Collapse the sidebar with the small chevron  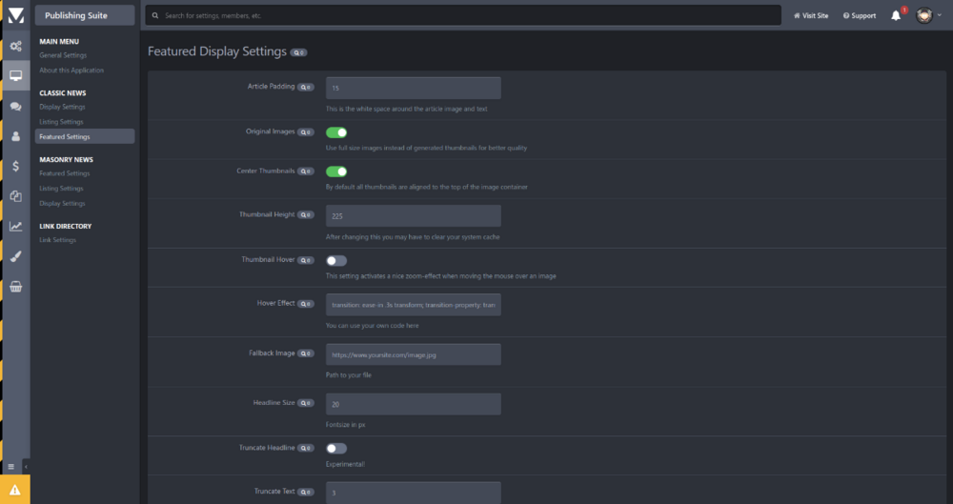(26, 467)
